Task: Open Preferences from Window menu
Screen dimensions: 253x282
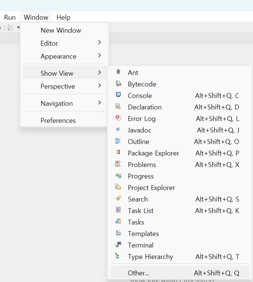Action: coord(64,120)
